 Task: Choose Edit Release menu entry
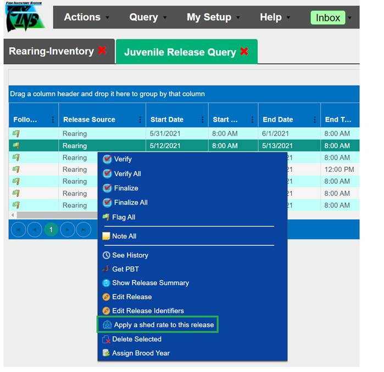132,297
